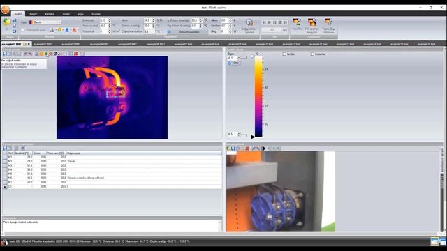Click the large open-file icon in the ribbon
This screenshot has height=251, width=447.
point(7,22)
